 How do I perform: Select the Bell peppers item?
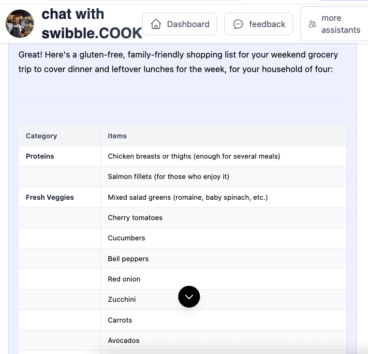pos(128,259)
